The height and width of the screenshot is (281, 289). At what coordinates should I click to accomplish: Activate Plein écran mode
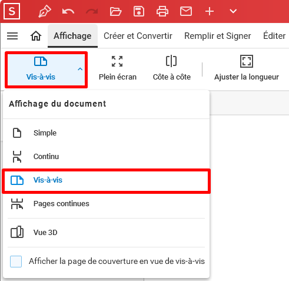(x=118, y=68)
